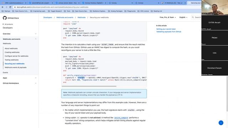Follow the secure_compare link
Image resolution: width=228 pixels, height=128 pixels.
point(121,118)
